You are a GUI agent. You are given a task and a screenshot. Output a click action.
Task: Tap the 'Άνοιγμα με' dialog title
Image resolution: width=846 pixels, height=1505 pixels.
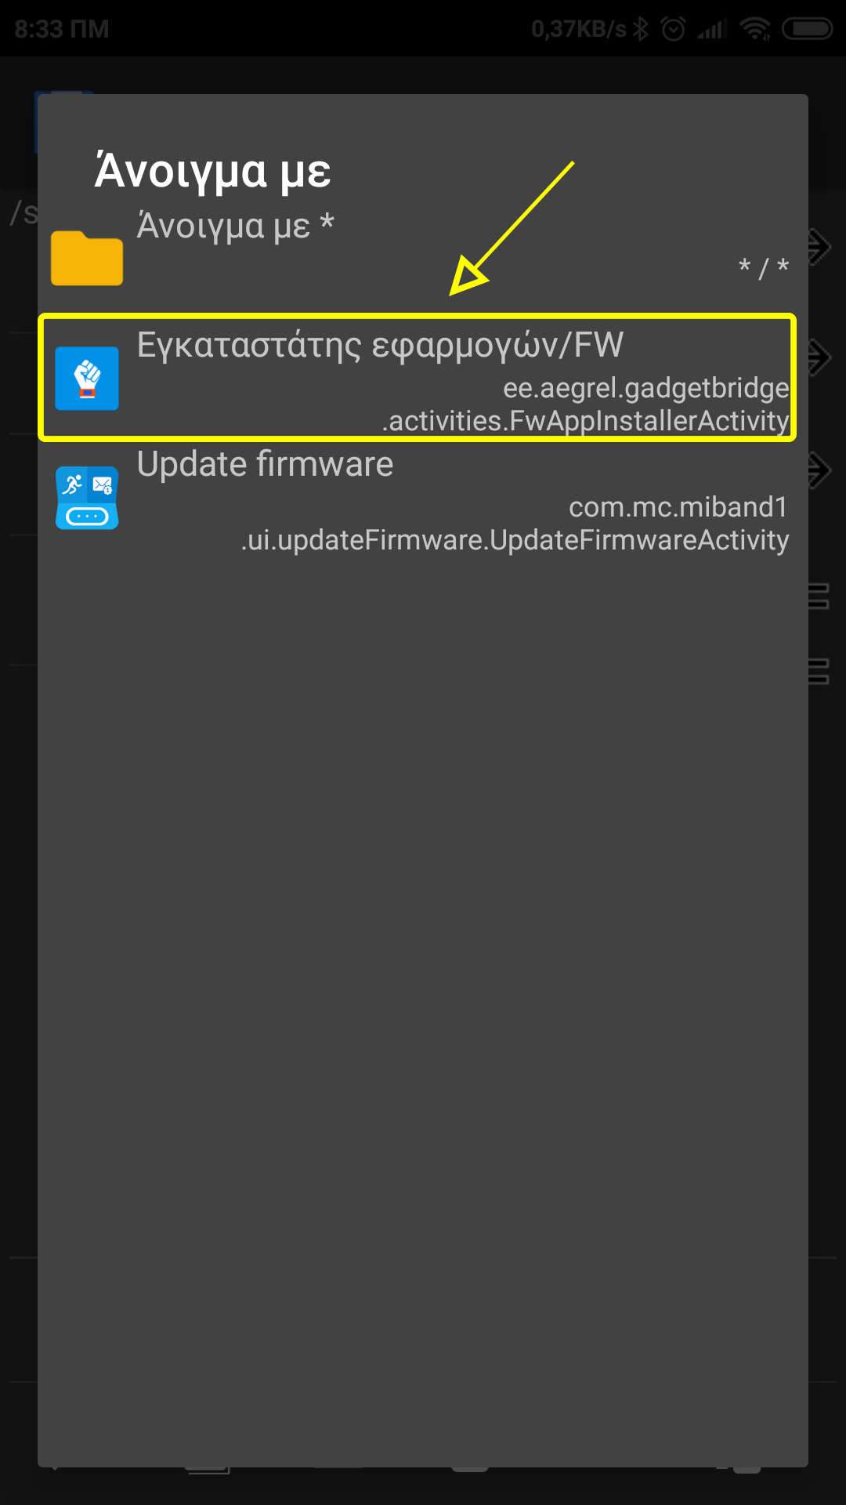pos(213,170)
